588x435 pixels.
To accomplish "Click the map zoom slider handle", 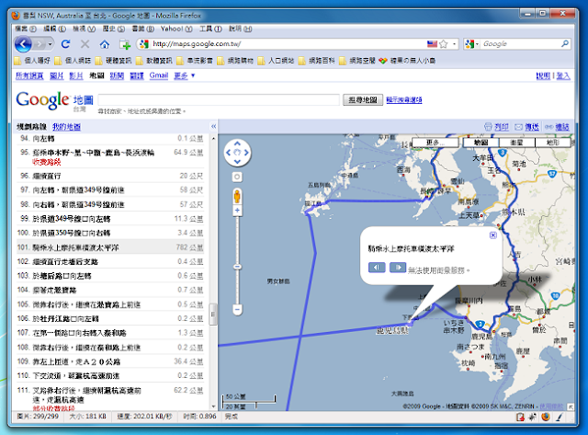I will pyautogui.click(x=237, y=267).
